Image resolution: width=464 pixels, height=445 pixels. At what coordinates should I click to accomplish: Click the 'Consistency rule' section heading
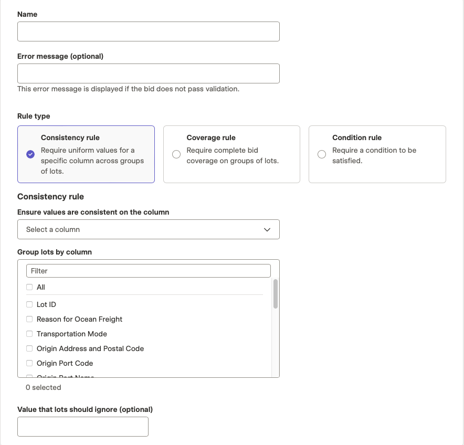(x=50, y=196)
